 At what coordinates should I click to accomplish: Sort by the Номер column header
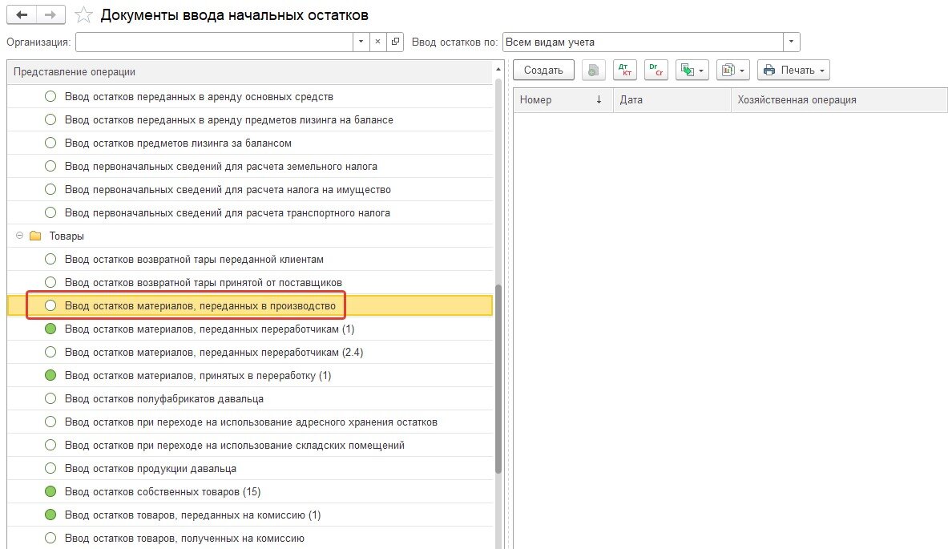pyautogui.click(x=563, y=99)
